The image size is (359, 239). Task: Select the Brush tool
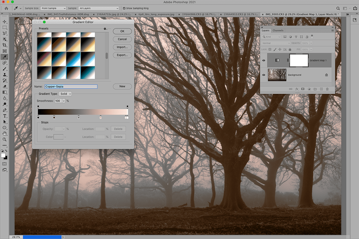pyautogui.click(x=5, y=69)
